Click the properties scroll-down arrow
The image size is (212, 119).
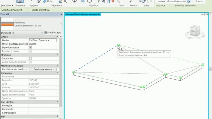[61, 118]
